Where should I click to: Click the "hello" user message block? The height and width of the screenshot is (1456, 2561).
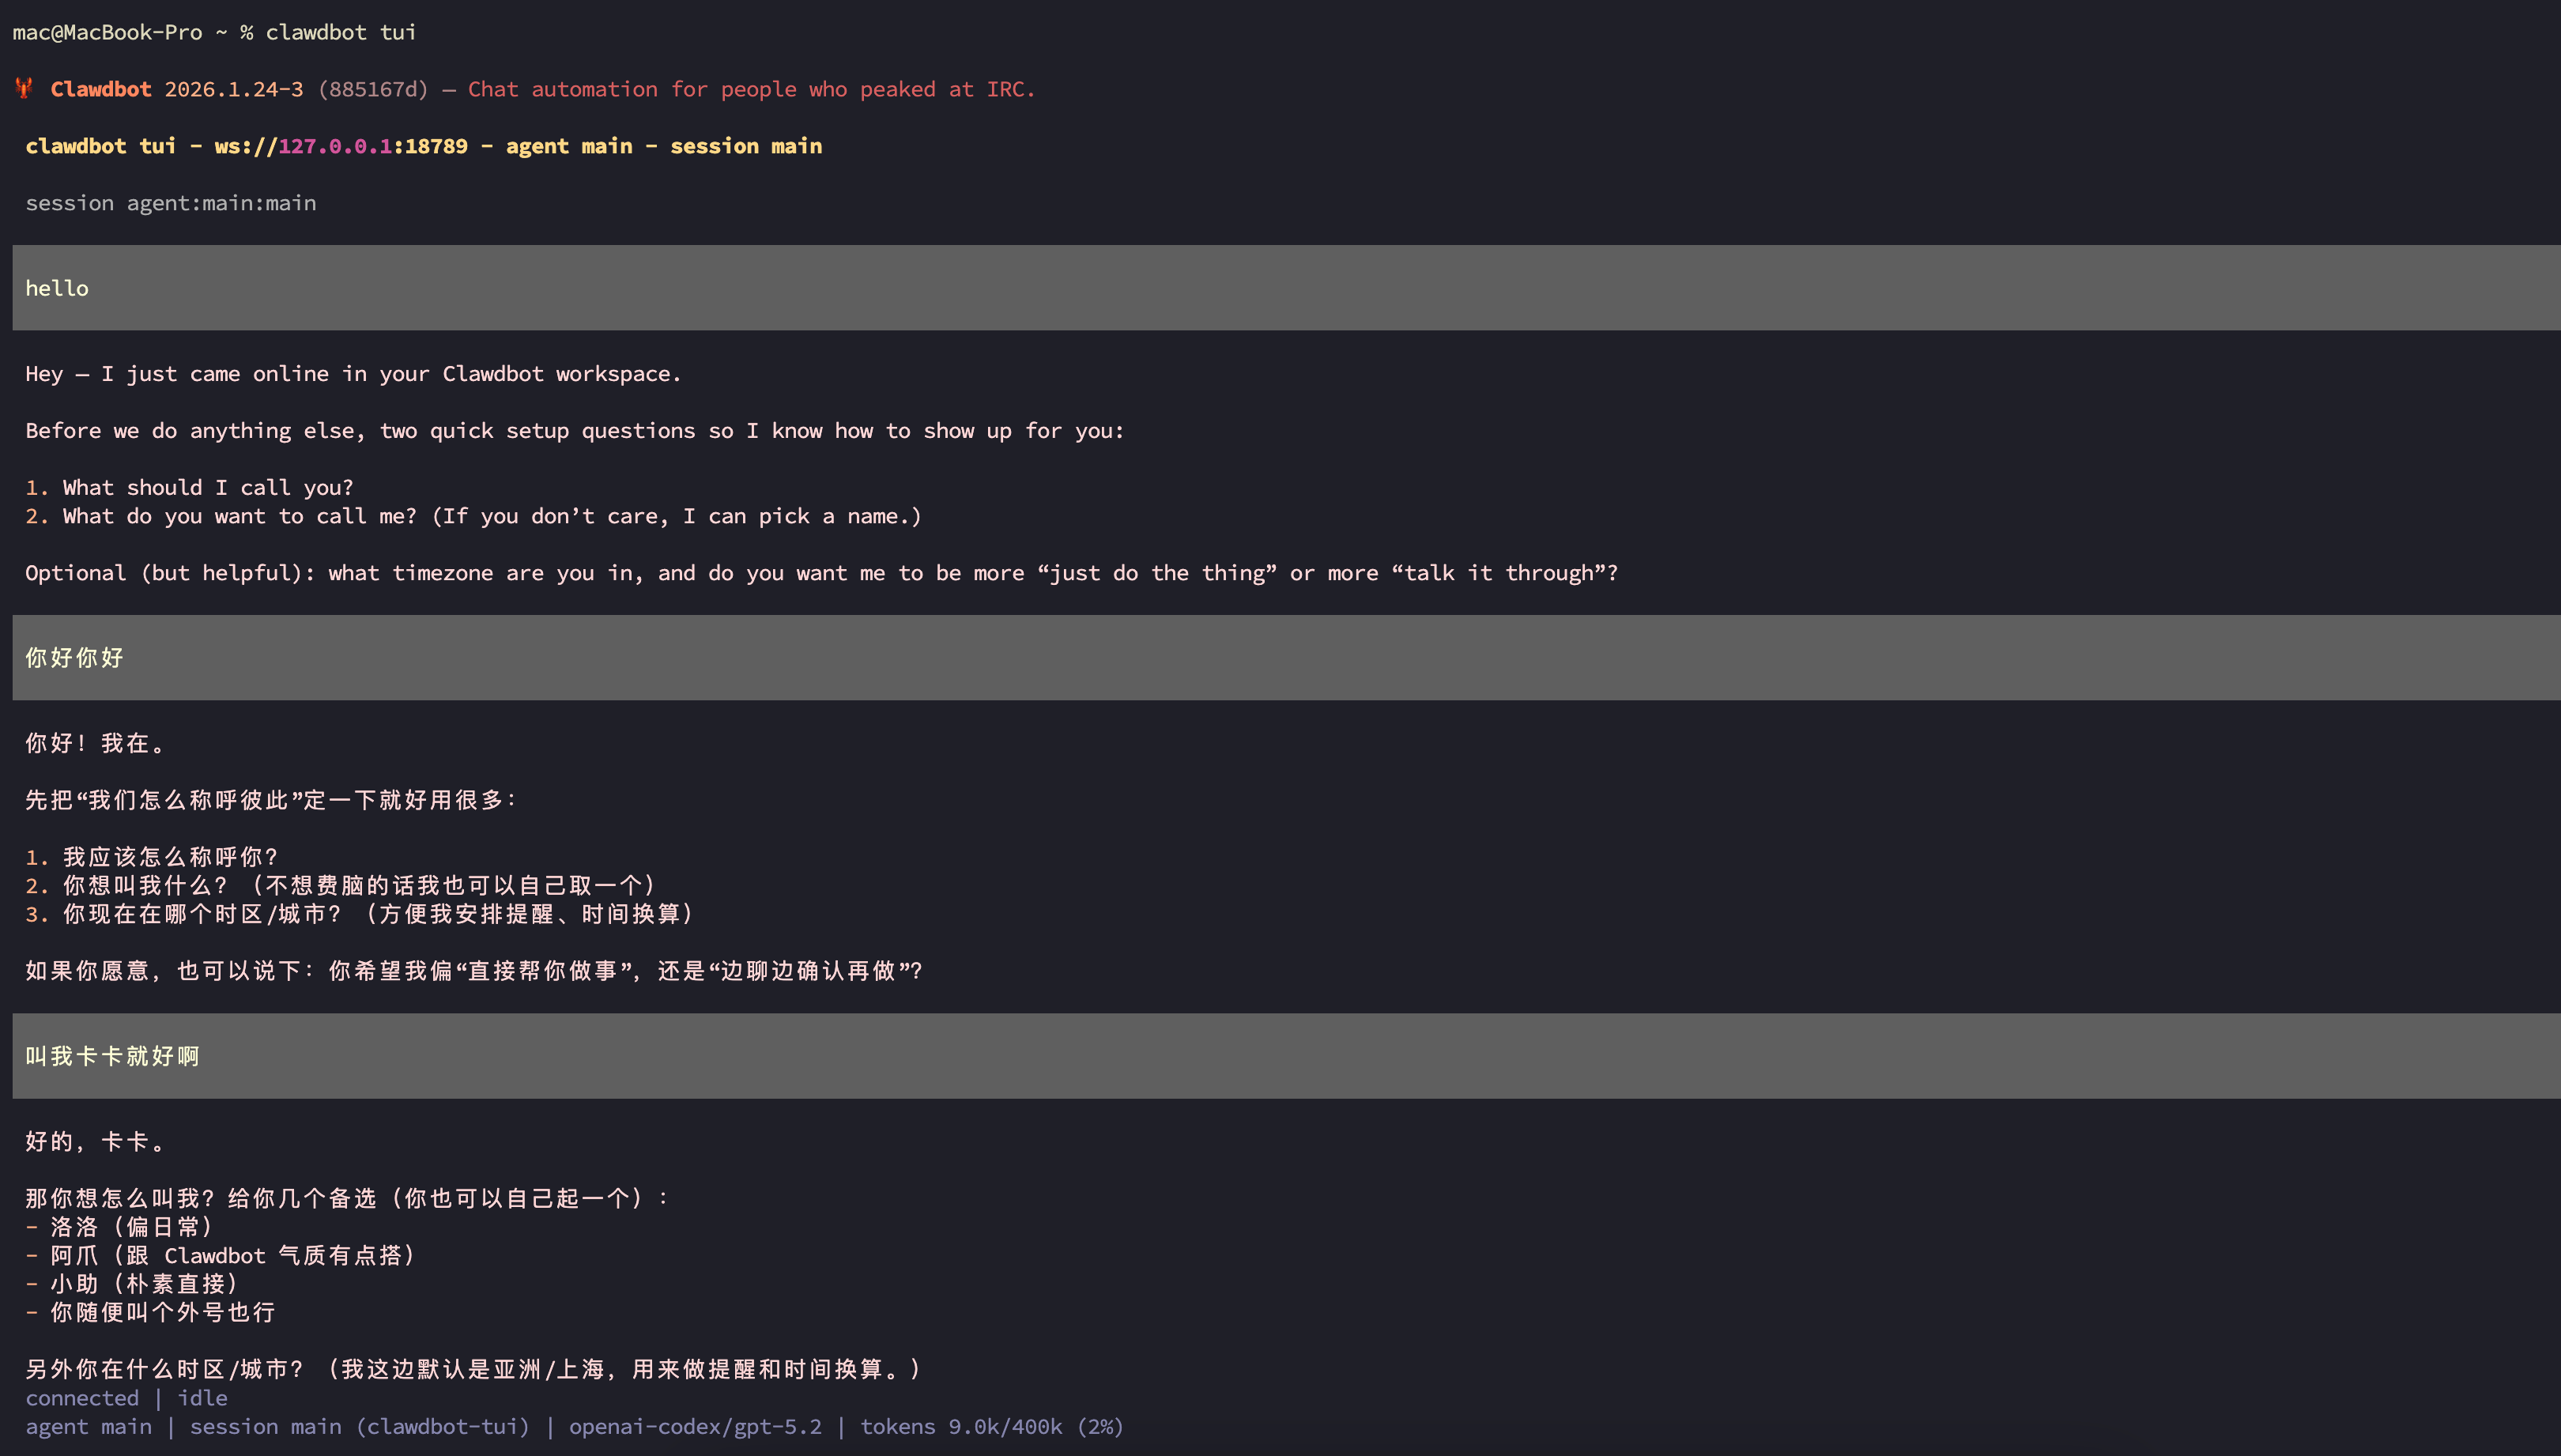coord(57,288)
